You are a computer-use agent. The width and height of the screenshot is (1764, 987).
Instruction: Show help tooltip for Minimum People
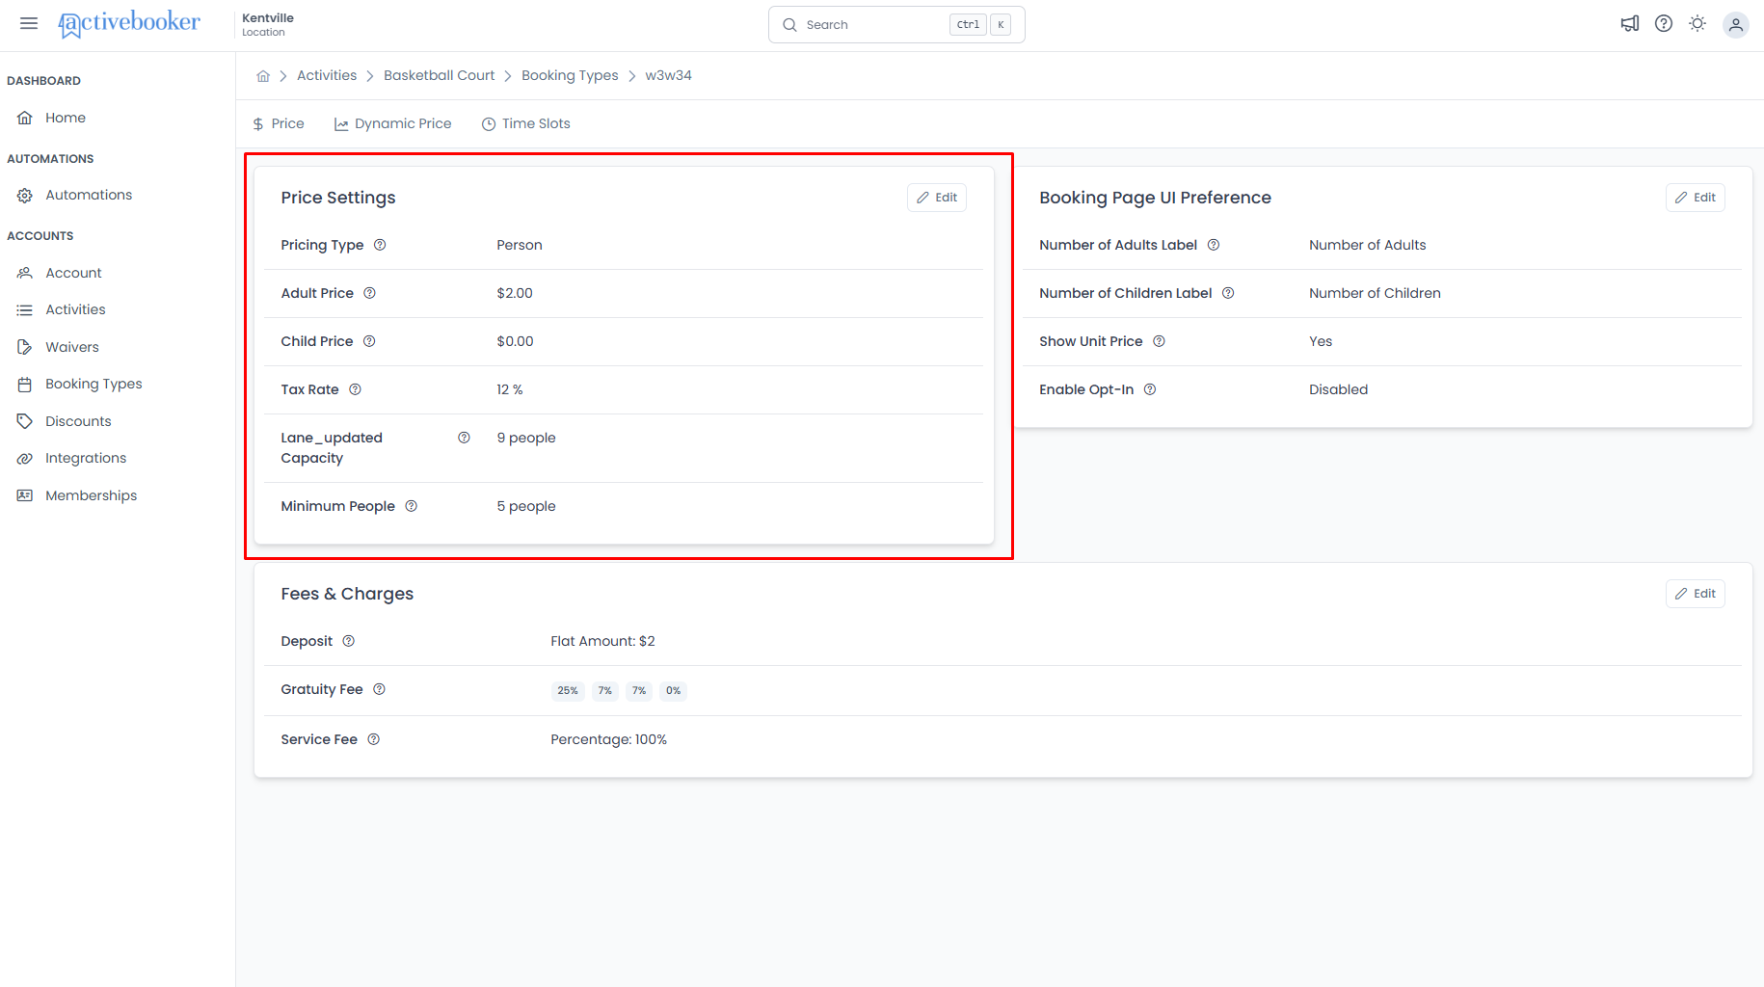[x=411, y=506]
